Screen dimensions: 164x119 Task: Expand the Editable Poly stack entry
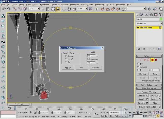click(x=138, y=28)
